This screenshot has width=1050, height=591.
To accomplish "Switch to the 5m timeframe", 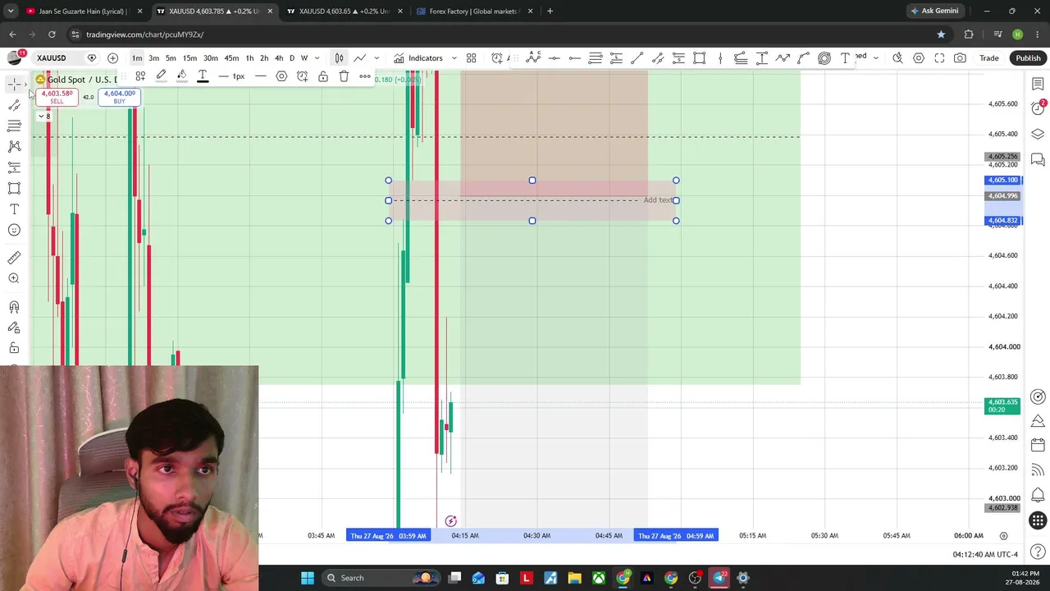I will pyautogui.click(x=171, y=58).
